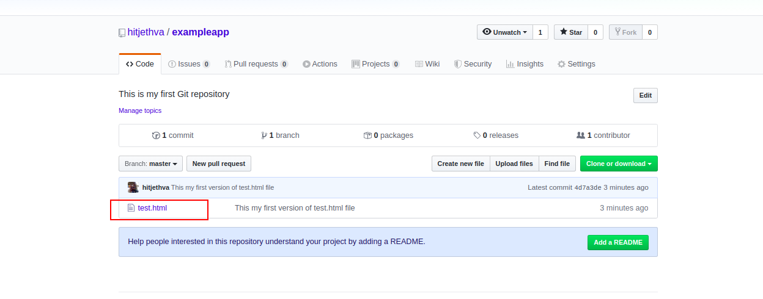Click the description 'This is my first Git repository'
Screen dimensions: 763x299
coord(174,94)
